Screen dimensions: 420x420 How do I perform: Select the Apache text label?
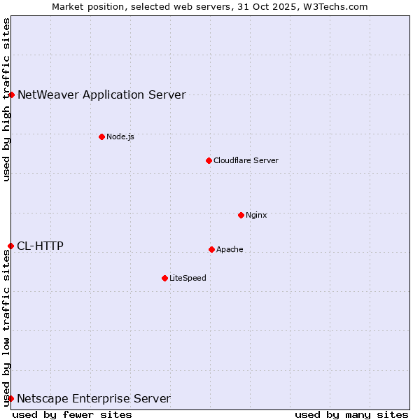tap(230, 249)
